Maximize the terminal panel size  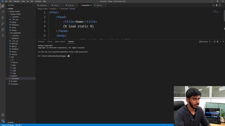click(220, 42)
